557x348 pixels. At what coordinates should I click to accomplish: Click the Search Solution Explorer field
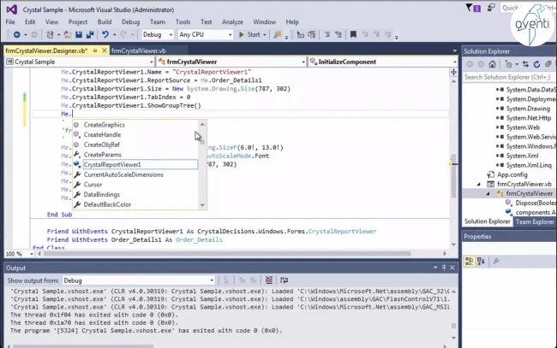(509, 77)
